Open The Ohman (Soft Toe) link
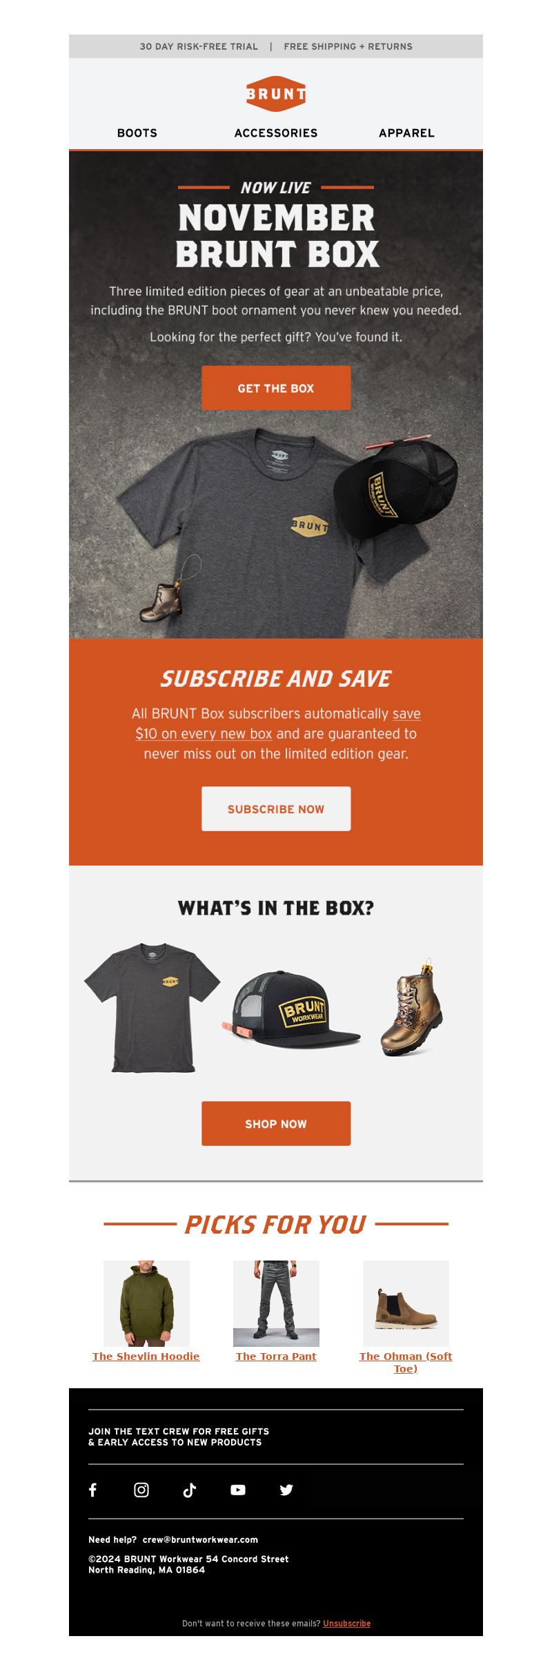Screen dimensions: 552x1663 tap(406, 1362)
